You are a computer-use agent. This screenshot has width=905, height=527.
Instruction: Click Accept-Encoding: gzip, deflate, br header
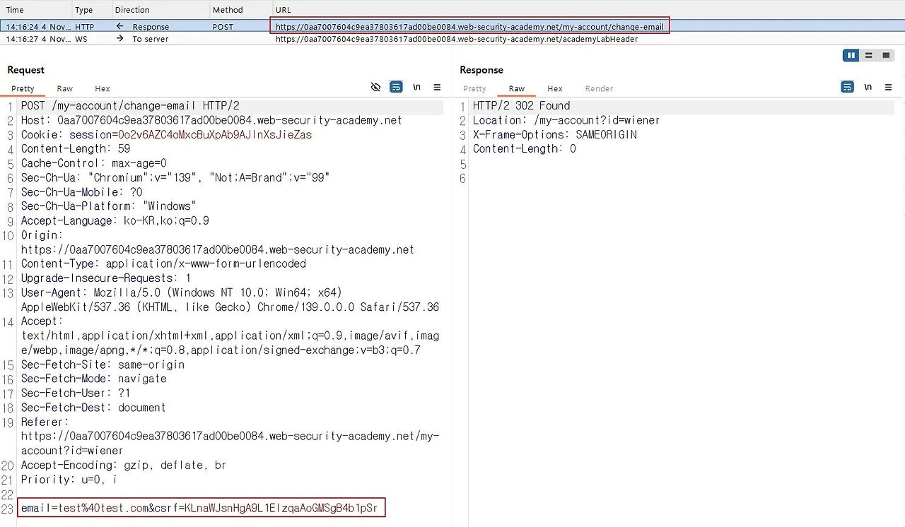point(124,465)
